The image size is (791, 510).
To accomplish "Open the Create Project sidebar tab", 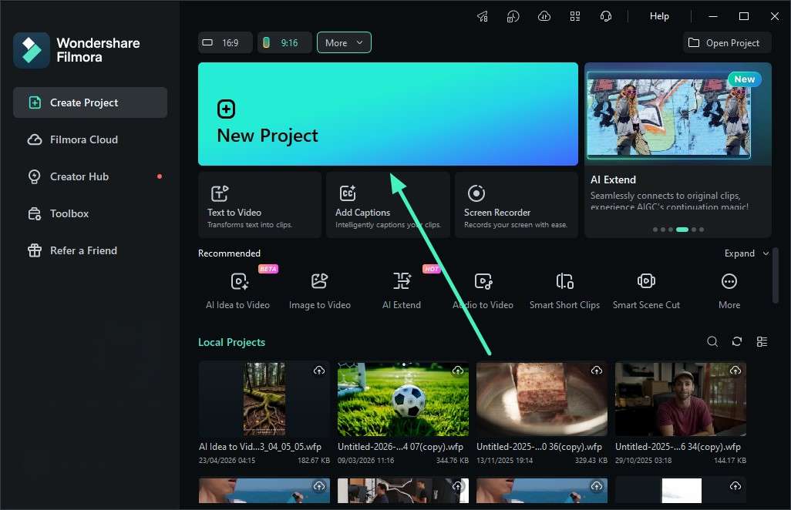I will (90, 102).
